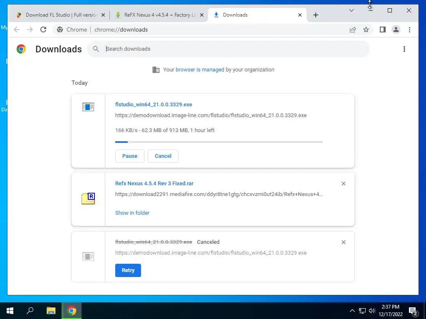Expand the tab search chevron
The width and height of the screenshot is (426, 319).
351,10
